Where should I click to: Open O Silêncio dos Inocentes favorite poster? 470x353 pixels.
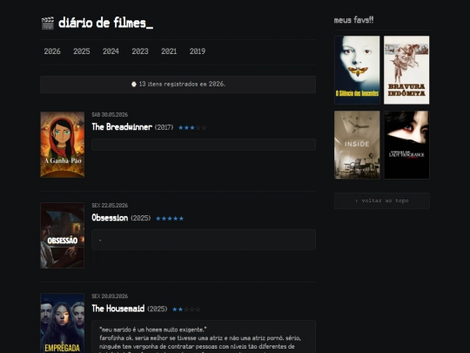click(357, 70)
